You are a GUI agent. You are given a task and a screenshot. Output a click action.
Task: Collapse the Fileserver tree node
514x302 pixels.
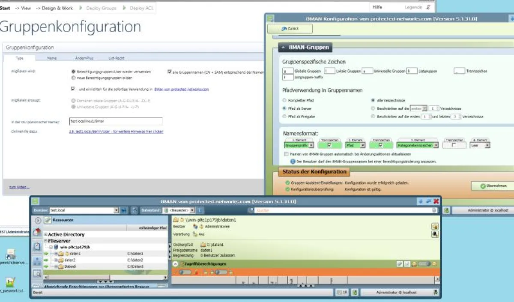point(46,241)
